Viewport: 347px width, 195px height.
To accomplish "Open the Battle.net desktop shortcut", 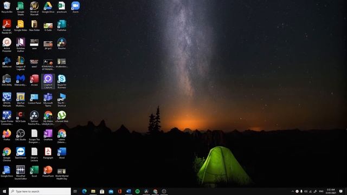I will point(7,62).
